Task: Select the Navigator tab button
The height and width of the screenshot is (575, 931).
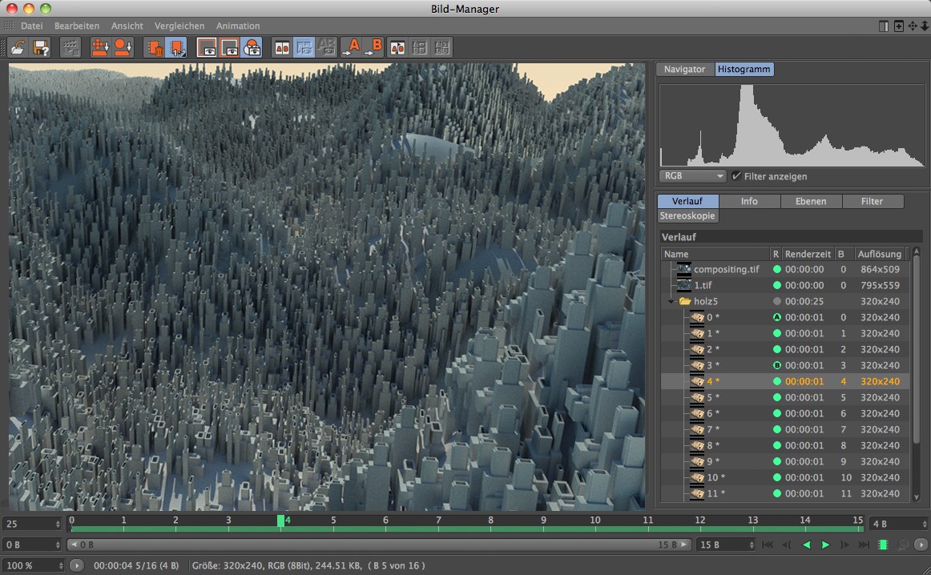Action: [684, 70]
